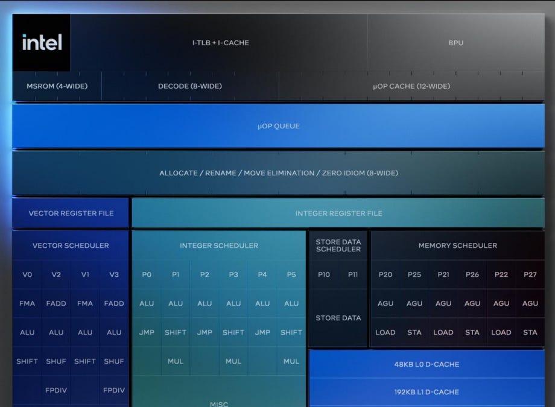Select the FADD unit in the V3 column
555x407 pixels.
click(x=114, y=303)
